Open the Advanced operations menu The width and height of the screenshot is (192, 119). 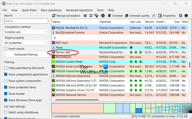point(79,10)
